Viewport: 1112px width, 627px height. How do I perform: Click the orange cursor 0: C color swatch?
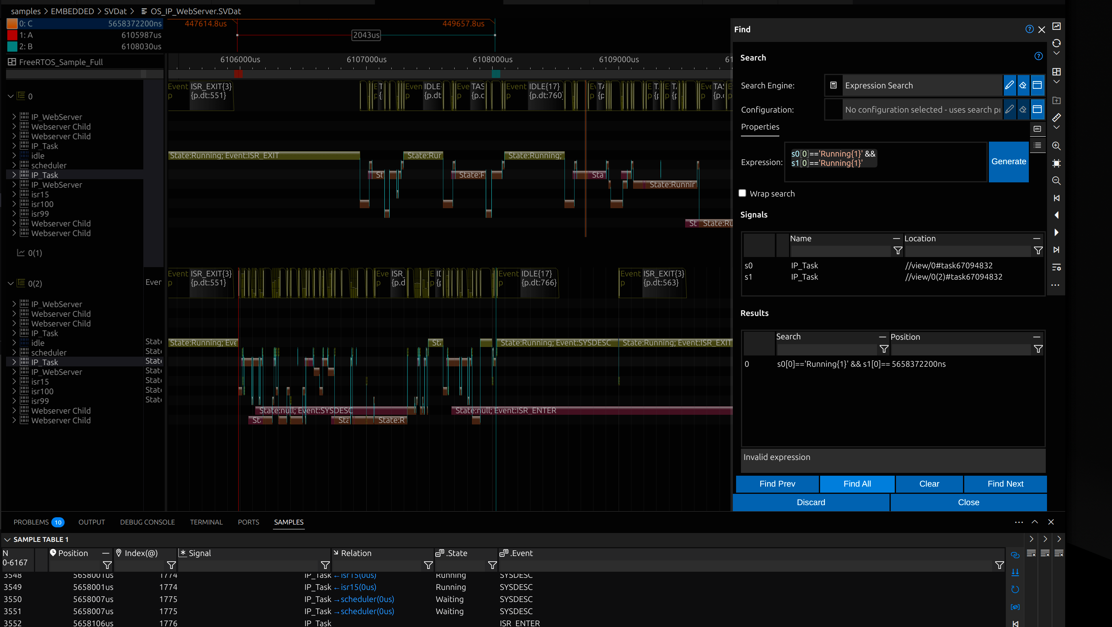pyautogui.click(x=12, y=23)
